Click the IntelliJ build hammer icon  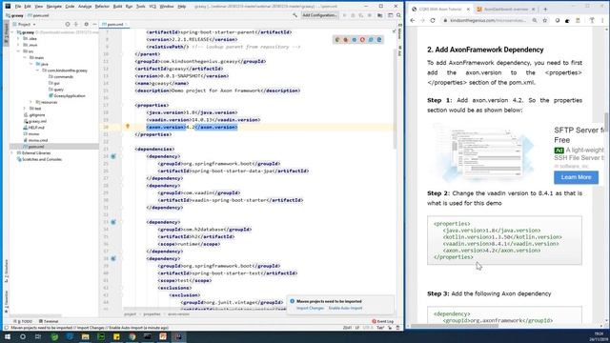(x=295, y=15)
